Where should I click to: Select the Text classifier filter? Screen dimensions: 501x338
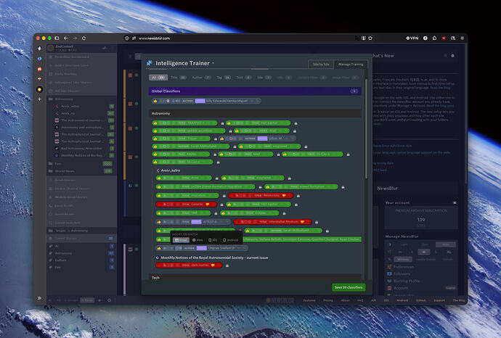(244, 78)
